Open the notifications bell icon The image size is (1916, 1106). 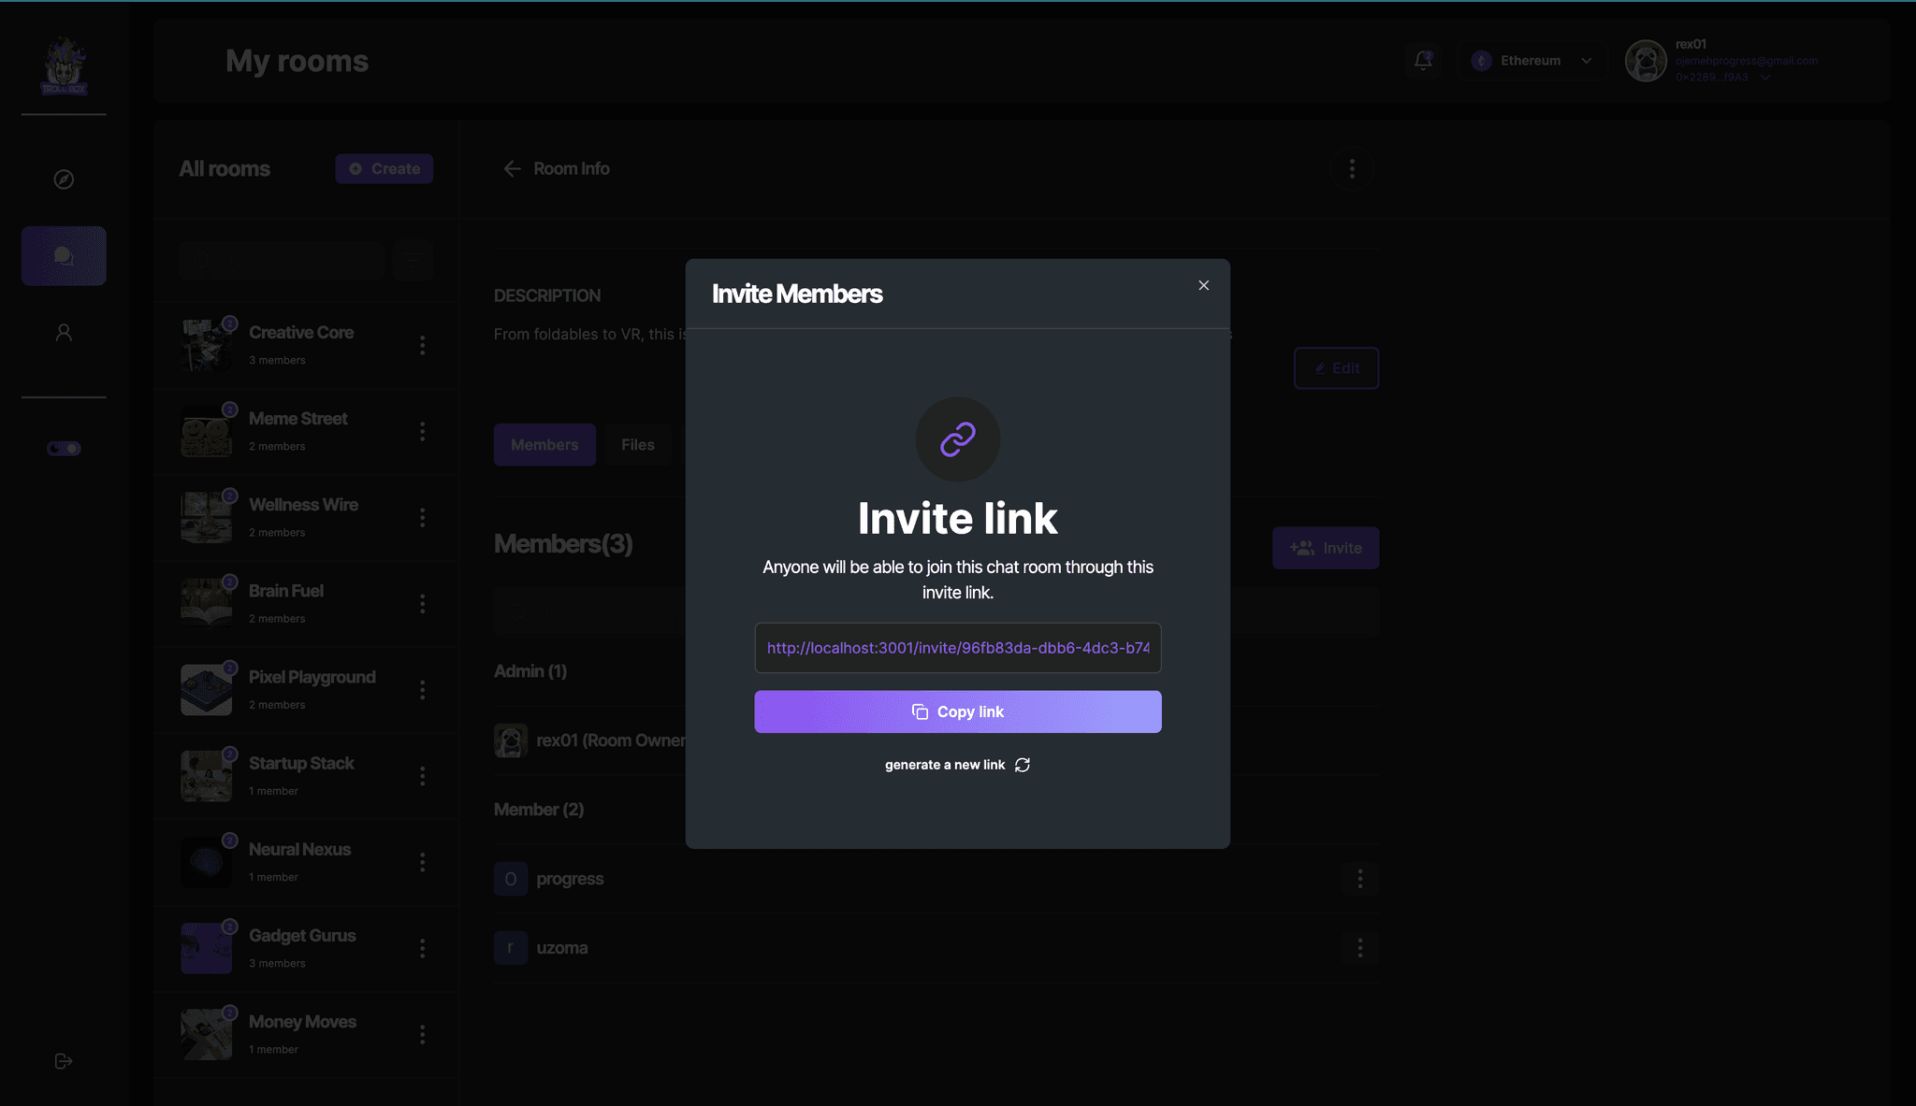[x=1423, y=61]
